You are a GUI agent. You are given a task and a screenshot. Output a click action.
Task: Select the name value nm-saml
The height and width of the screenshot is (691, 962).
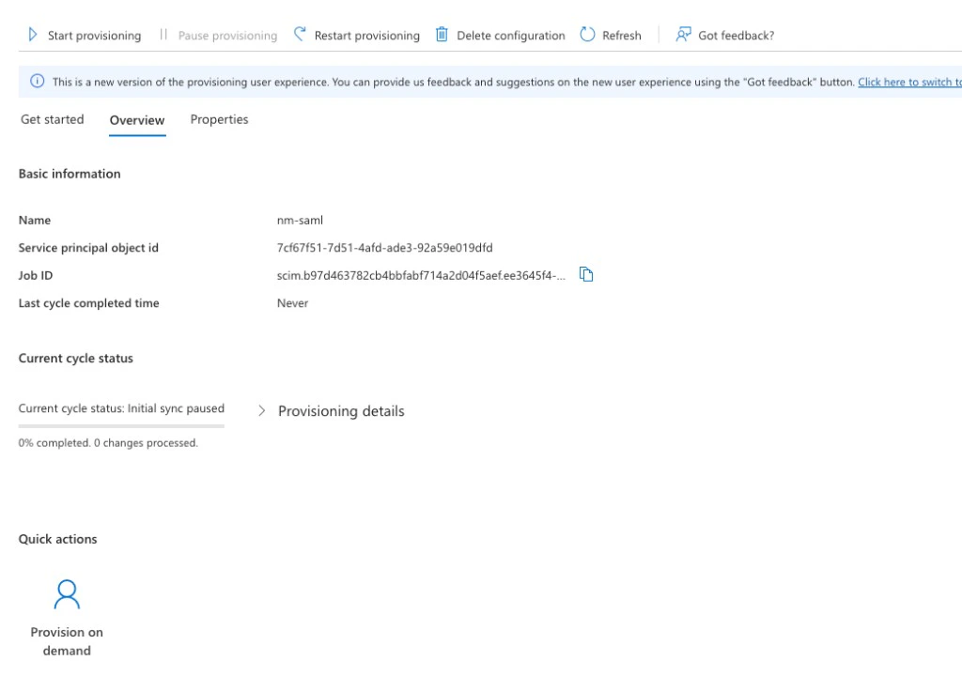click(x=300, y=220)
